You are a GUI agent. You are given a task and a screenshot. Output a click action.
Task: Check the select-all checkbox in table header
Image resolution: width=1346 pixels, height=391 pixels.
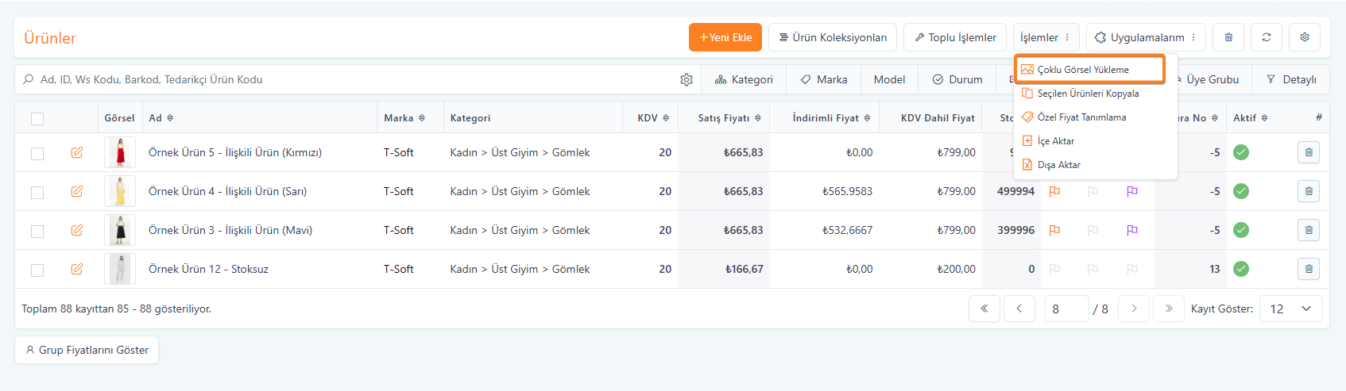[37, 119]
